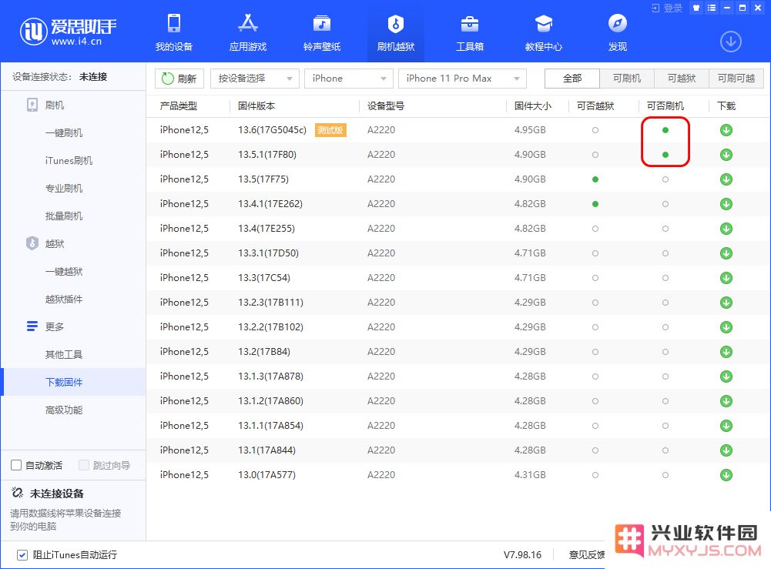Collapse the 越狱 sidebar group
The width and height of the screenshot is (771, 569).
[x=45, y=244]
